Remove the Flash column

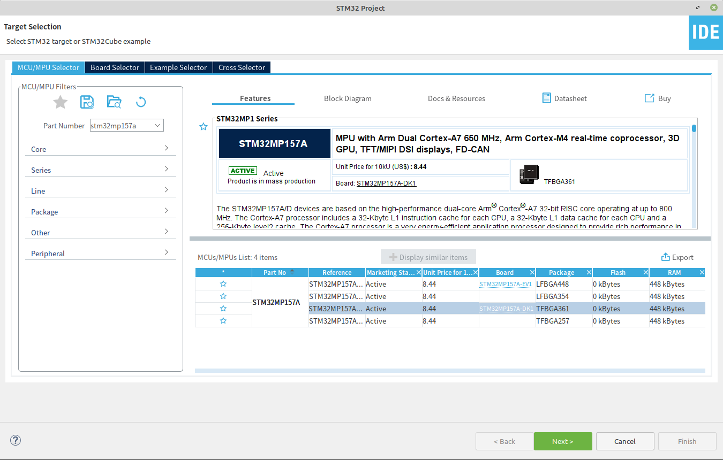(x=645, y=273)
